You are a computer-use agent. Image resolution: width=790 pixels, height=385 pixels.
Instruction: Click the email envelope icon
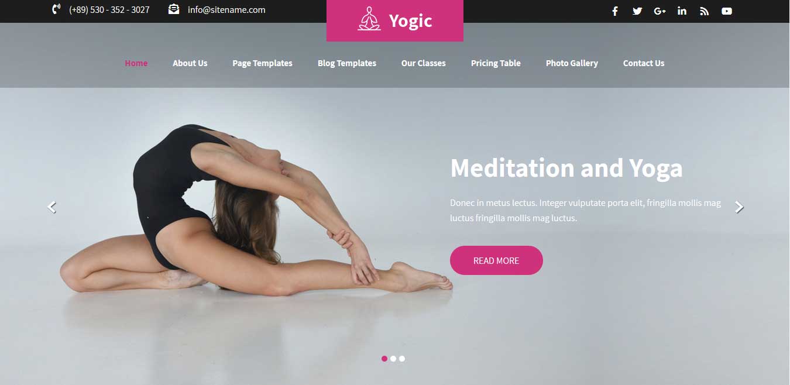[x=174, y=9]
